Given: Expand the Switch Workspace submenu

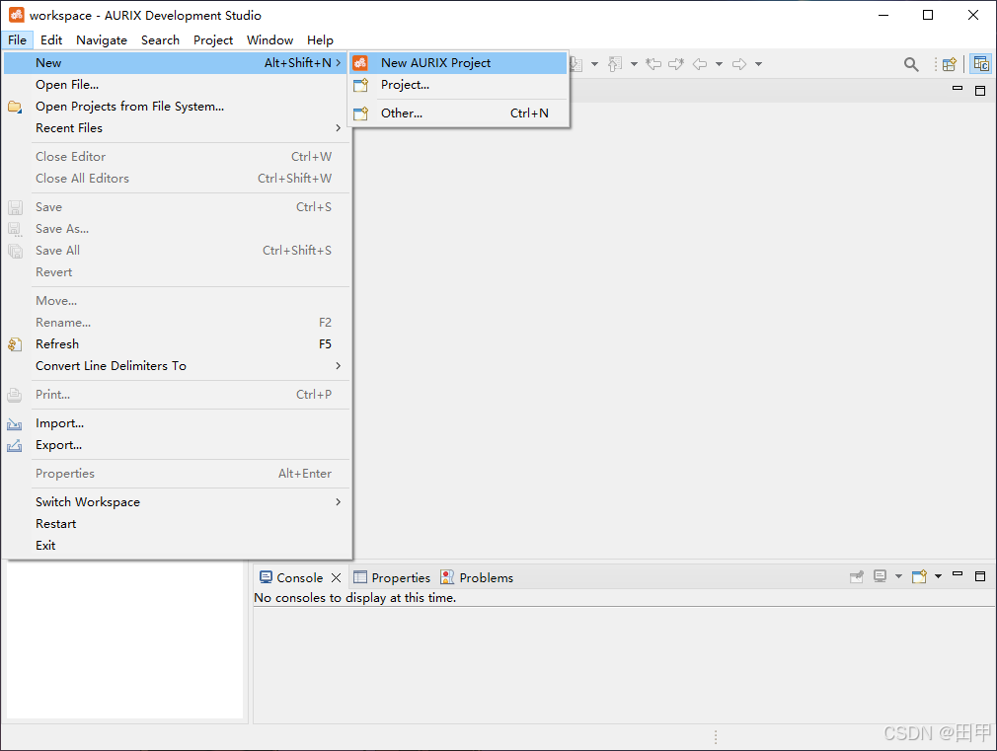Looking at the screenshot, I should coord(176,502).
